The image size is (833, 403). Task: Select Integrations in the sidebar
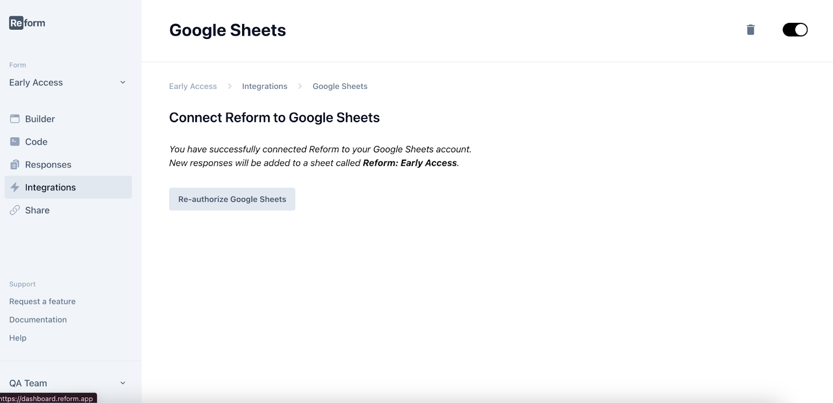[68, 187]
